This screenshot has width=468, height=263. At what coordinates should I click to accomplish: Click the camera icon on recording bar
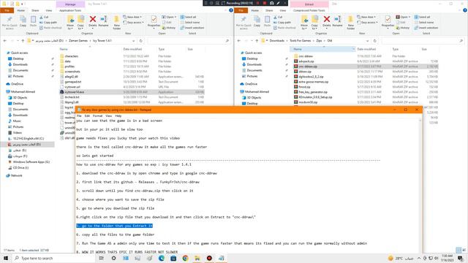(x=271, y=3)
